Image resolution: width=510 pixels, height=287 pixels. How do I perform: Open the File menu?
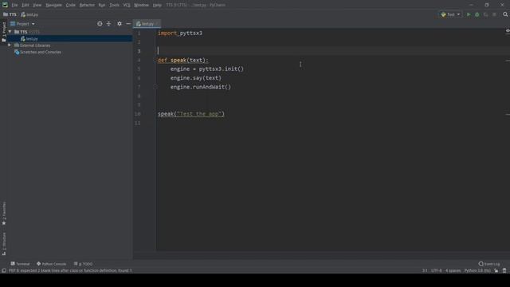14,6
